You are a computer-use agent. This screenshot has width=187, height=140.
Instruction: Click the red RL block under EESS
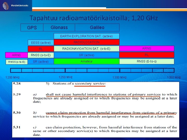point(41,49)
